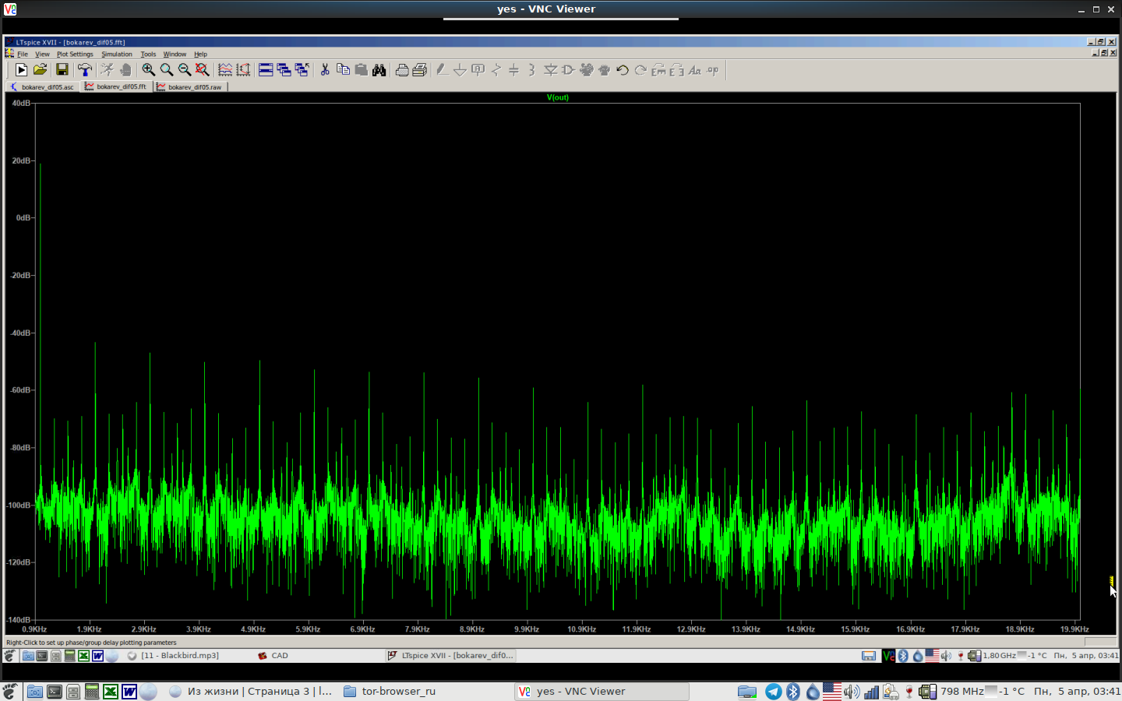
Task: Switch to the bokarev_dif05.asc tab
Action: pyautogui.click(x=43, y=87)
